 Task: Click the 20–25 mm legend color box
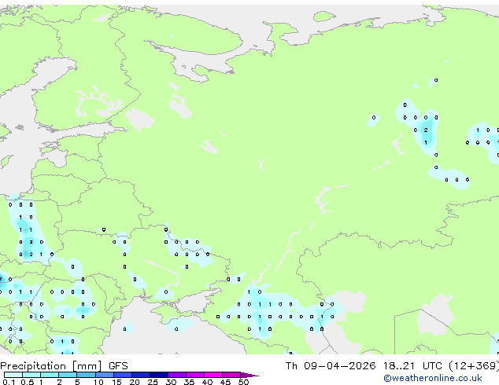point(141,375)
